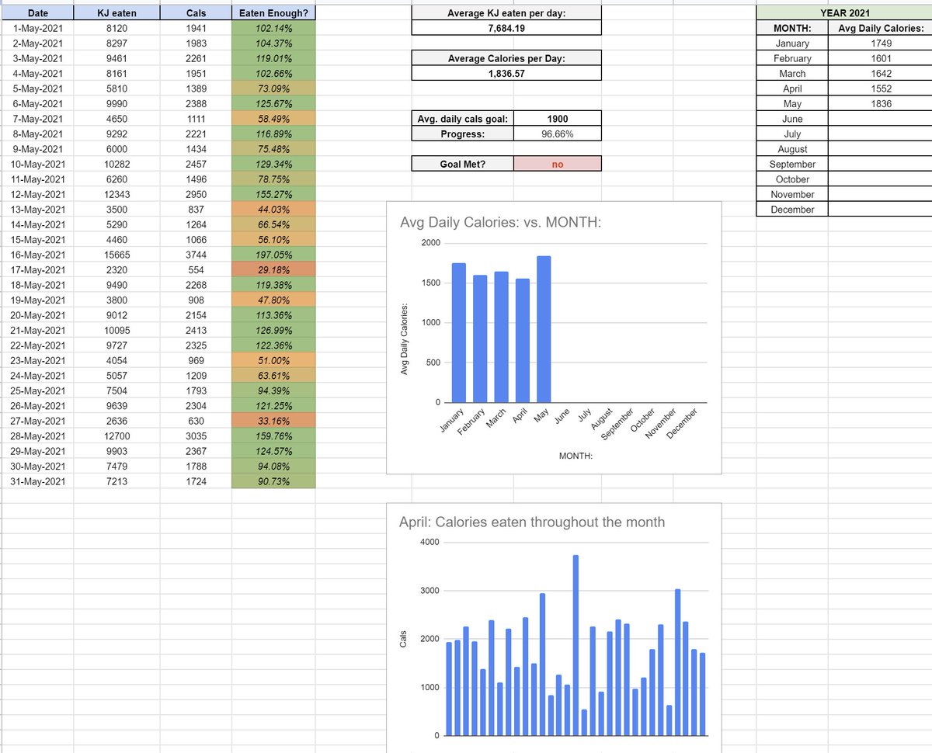Select the 1900 daily cals goal cell
The height and width of the screenshot is (753, 932).
tap(557, 119)
